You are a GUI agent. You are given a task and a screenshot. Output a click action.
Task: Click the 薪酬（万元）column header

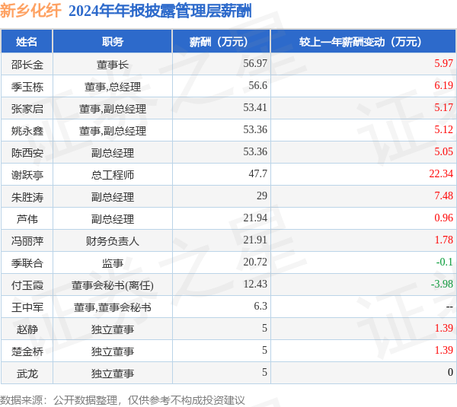tap(222, 42)
